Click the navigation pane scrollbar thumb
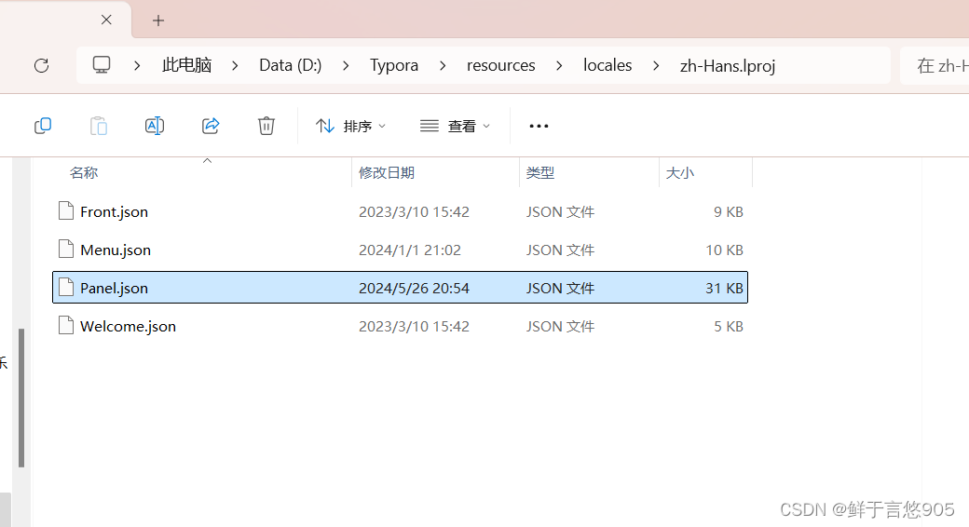969x527 pixels. (x=21, y=398)
